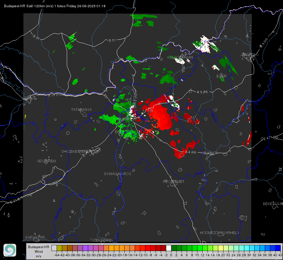Click the EGER city label
Viewport: 283px width, 260px height.
point(221,76)
